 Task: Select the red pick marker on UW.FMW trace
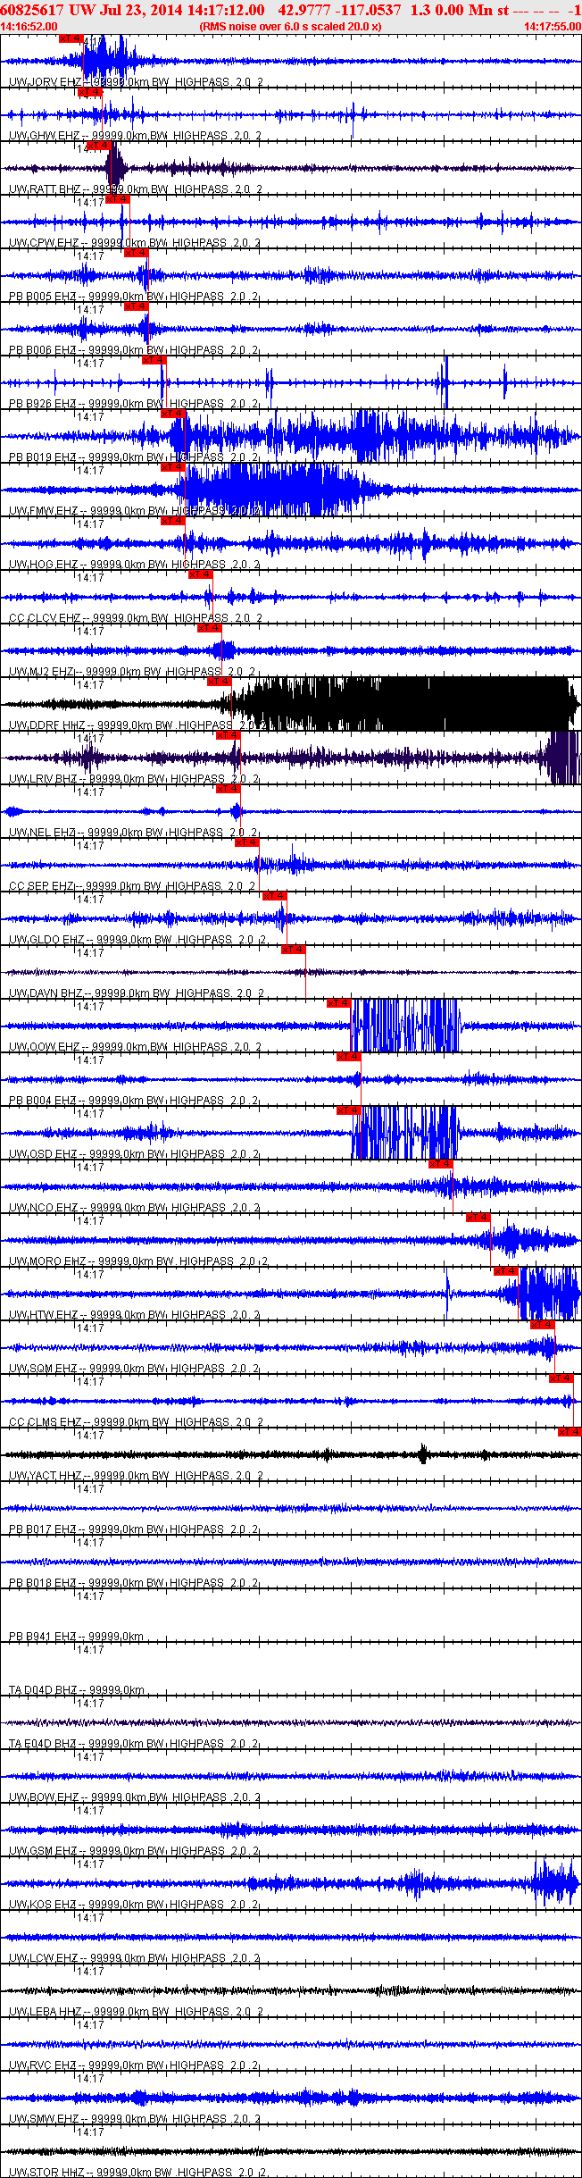(172, 467)
